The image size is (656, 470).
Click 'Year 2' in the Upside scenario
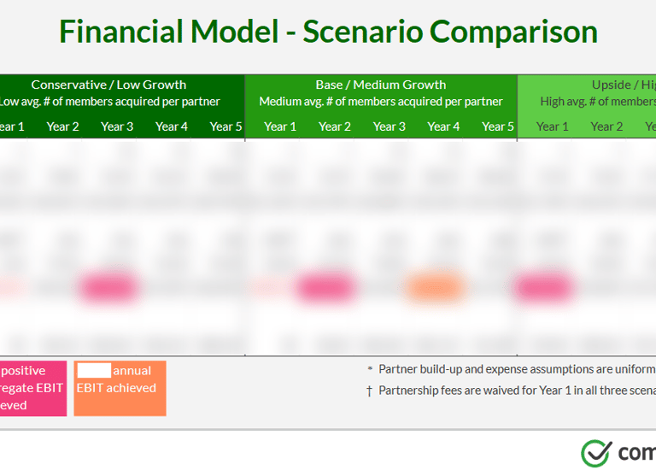pos(606,126)
